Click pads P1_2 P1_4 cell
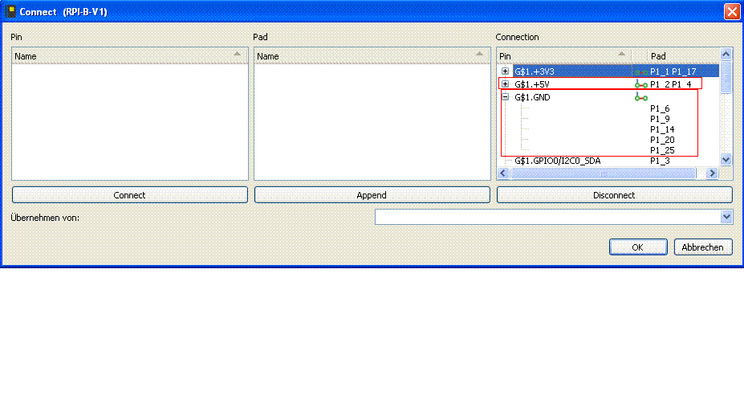Viewport: 744px width, 412px height. [670, 84]
